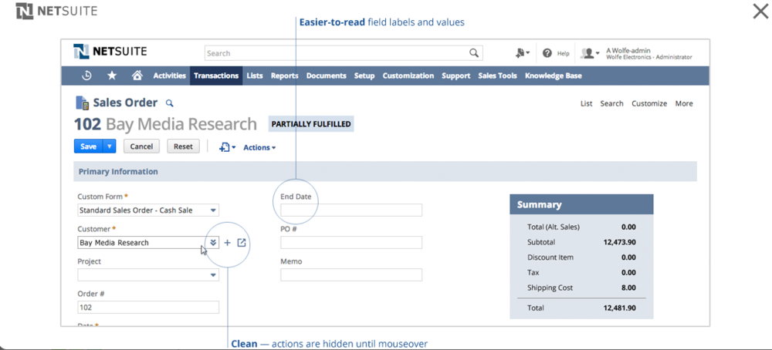Open customer record in new window icon
Viewport: 772px width, 350px height.
(242, 243)
